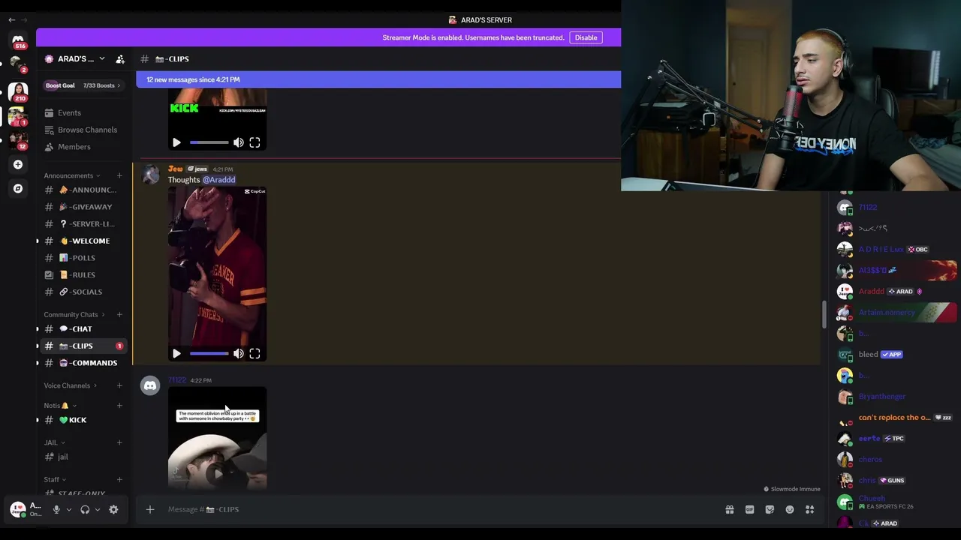Open the sticker picker icon

tap(770, 509)
